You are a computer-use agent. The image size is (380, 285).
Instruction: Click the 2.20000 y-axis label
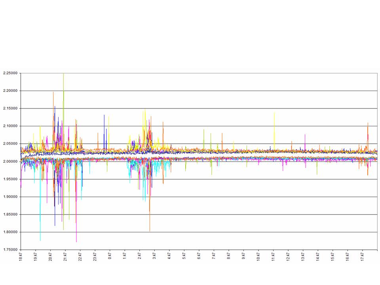[10, 91]
